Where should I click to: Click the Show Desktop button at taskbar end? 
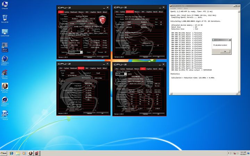click(249, 153)
